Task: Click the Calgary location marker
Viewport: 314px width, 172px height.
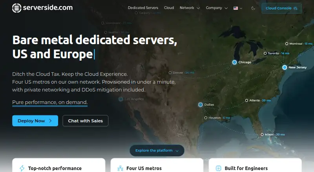Action: point(136,13)
